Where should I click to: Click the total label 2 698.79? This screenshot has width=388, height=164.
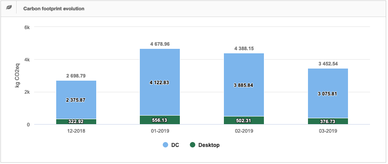76,76
